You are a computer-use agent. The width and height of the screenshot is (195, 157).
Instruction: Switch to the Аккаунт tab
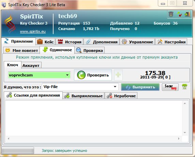(x=31, y=66)
